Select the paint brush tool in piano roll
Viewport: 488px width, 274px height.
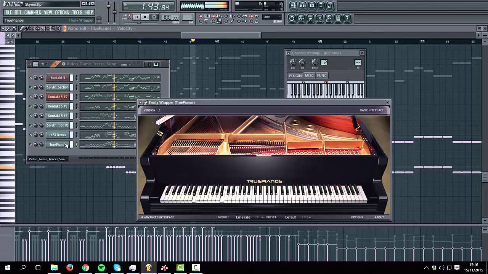coord(27,29)
